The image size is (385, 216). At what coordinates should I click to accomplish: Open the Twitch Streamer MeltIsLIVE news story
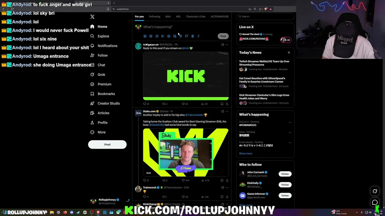(x=265, y=65)
